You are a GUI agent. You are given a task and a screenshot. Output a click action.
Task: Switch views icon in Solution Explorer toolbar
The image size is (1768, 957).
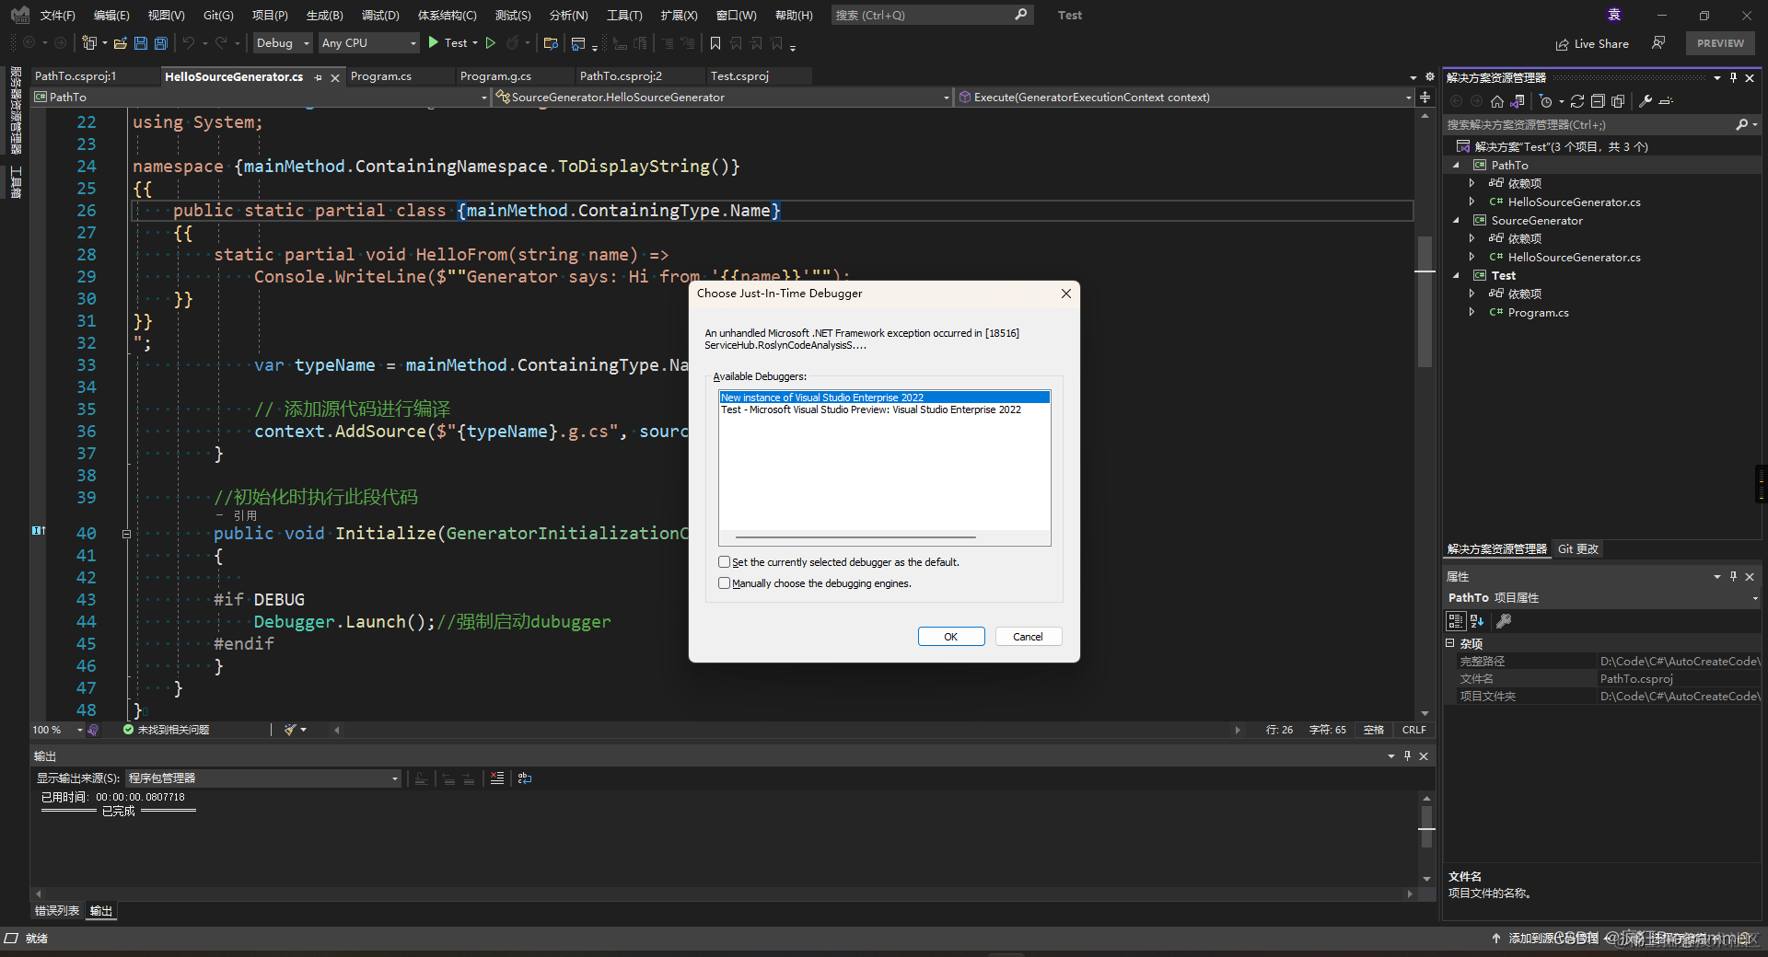click(x=1518, y=101)
